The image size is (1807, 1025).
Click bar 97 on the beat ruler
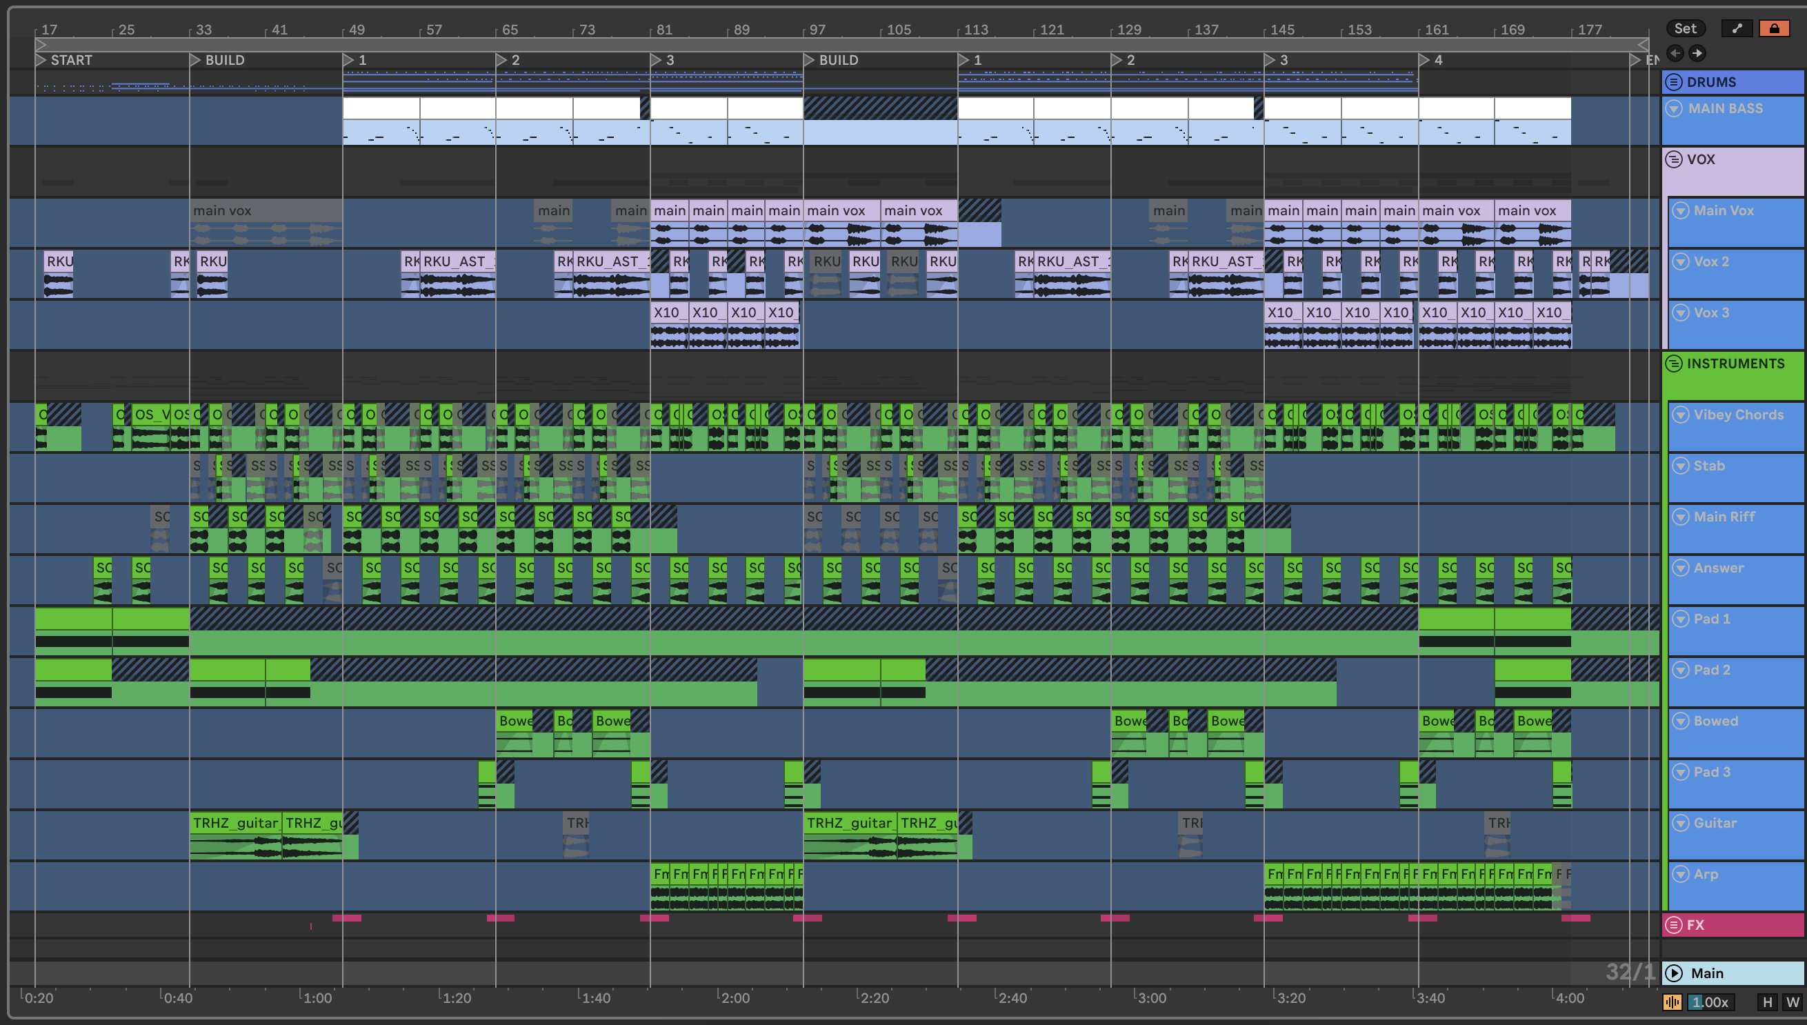click(817, 30)
